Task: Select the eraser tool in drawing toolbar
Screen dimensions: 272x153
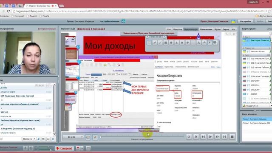Action: point(204,42)
